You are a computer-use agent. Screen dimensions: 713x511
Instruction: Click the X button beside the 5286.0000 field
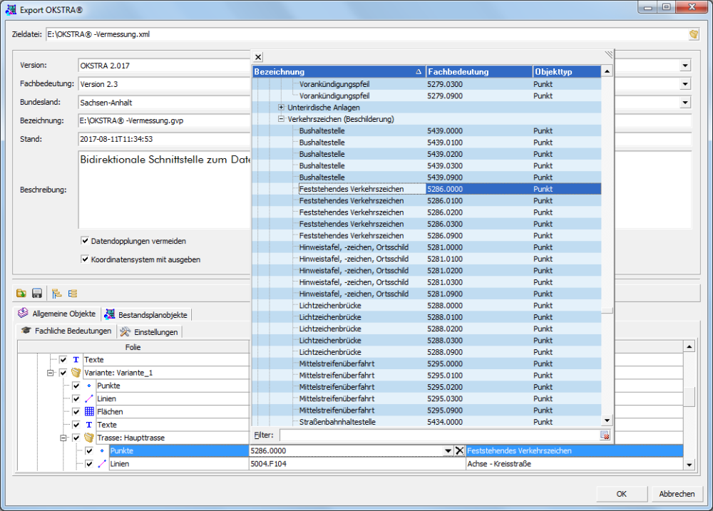pos(459,450)
